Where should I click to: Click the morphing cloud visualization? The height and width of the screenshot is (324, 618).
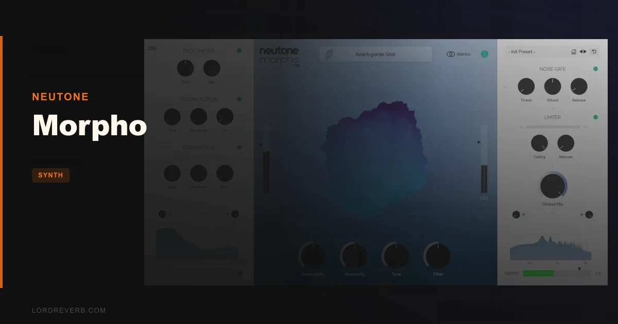click(x=374, y=158)
